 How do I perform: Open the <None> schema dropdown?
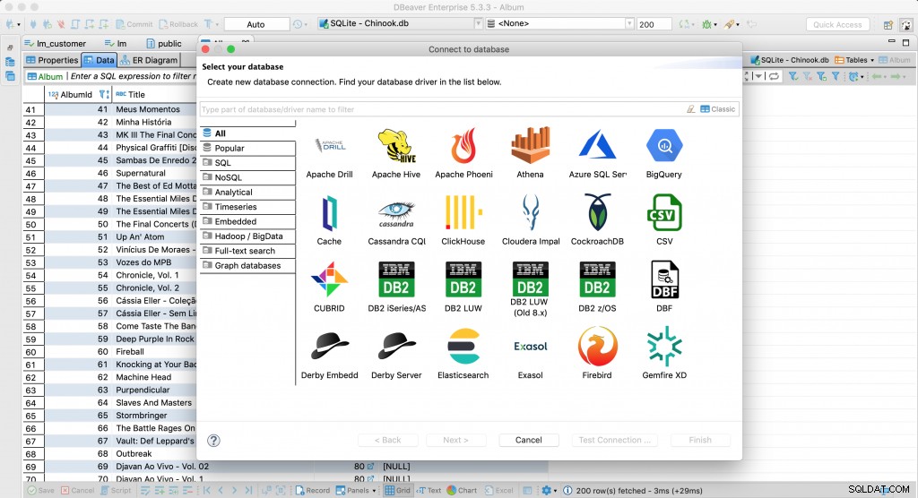[559, 23]
